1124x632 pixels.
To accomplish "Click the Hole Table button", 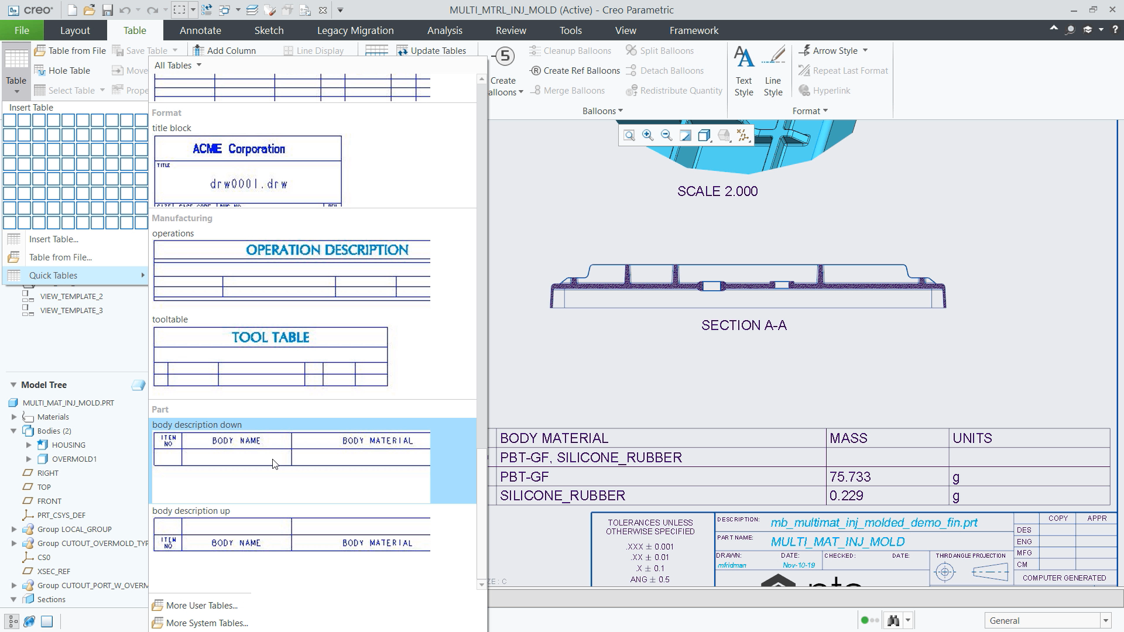I will click(x=62, y=70).
